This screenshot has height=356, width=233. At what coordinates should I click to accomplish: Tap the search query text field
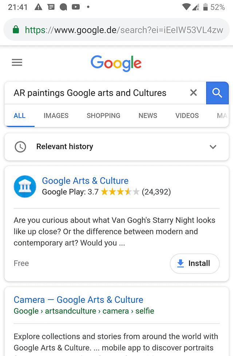pyautogui.click(x=95, y=93)
